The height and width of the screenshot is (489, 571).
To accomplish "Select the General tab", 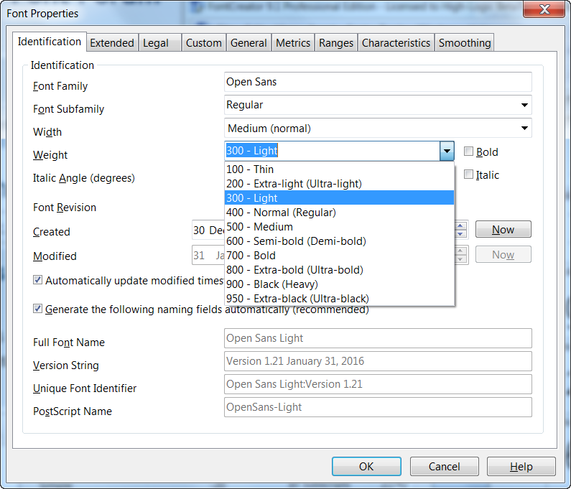I will click(x=249, y=43).
